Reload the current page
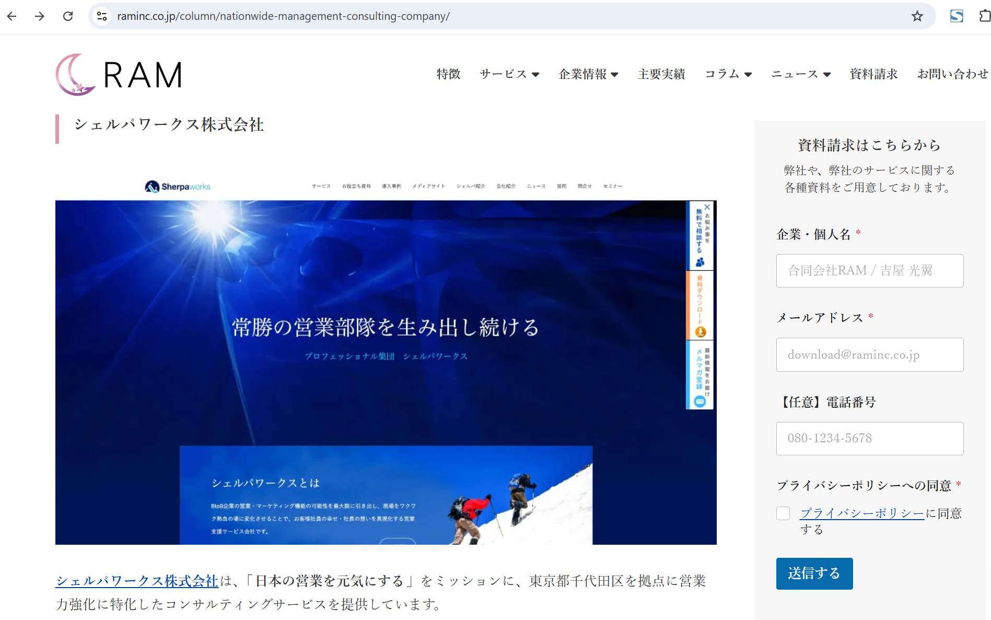Screen dimensions: 991x620 pyautogui.click(x=68, y=16)
